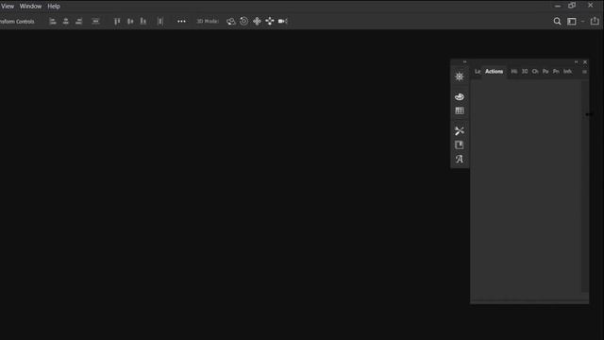Collapse the Actions panel group to icons
The height and width of the screenshot is (340, 604).
click(x=577, y=62)
